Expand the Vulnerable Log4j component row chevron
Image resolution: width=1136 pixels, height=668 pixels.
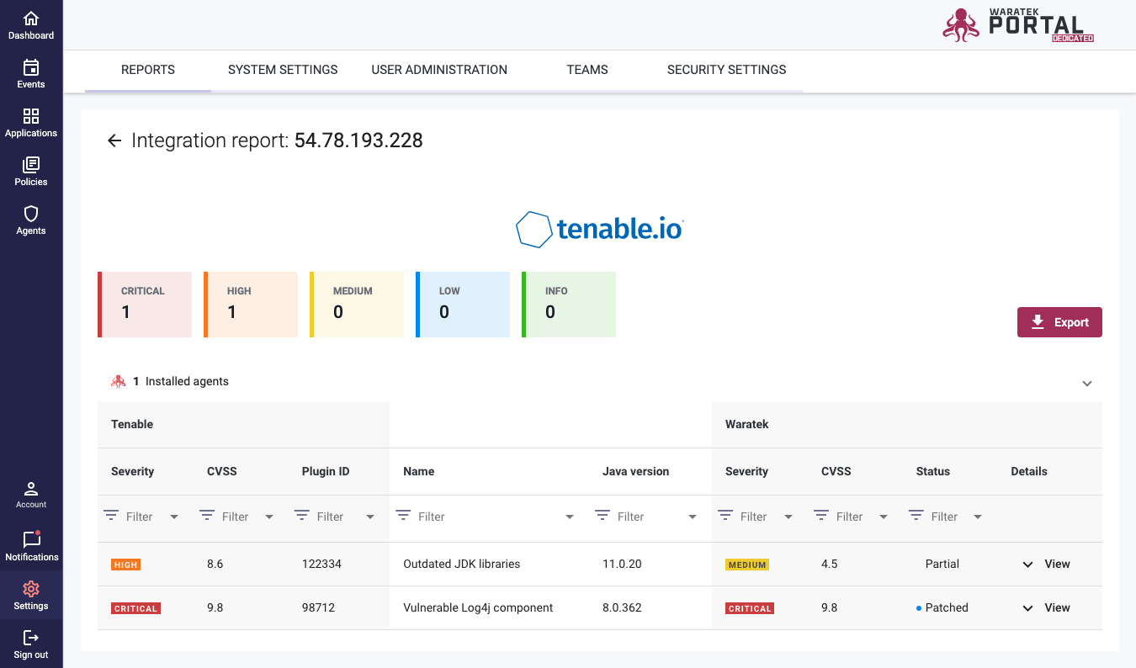coord(1027,608)
